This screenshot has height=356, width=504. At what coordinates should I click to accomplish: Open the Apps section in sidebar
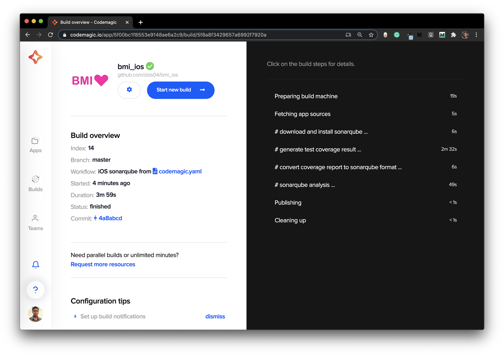click(x=35, y=145)
